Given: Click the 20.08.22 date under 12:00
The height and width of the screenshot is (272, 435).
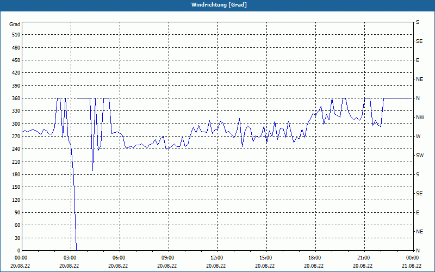Looking at the screenshot, I should pos(216,265).
